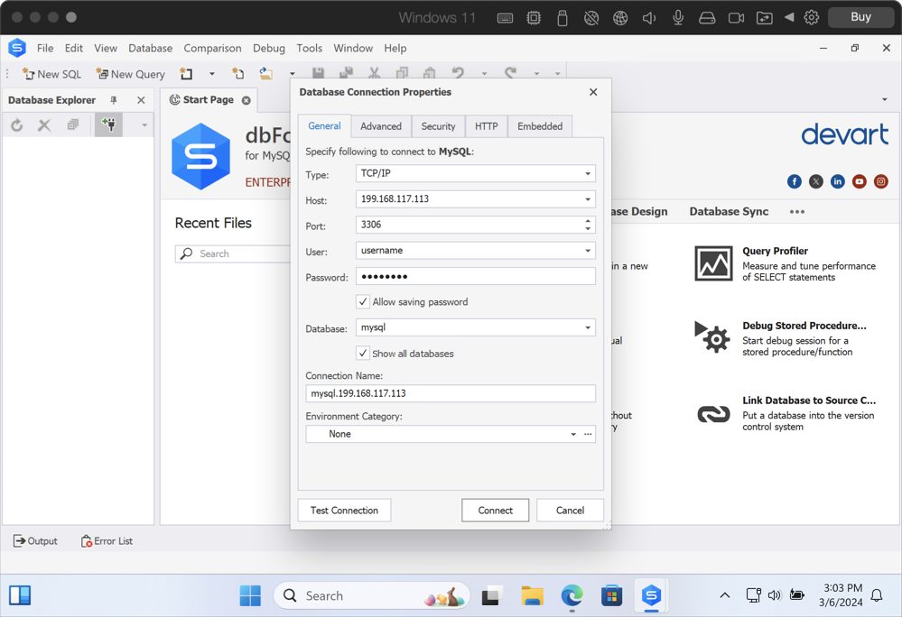Click the Cancel button in the dialog

click(x=570, y=511)
